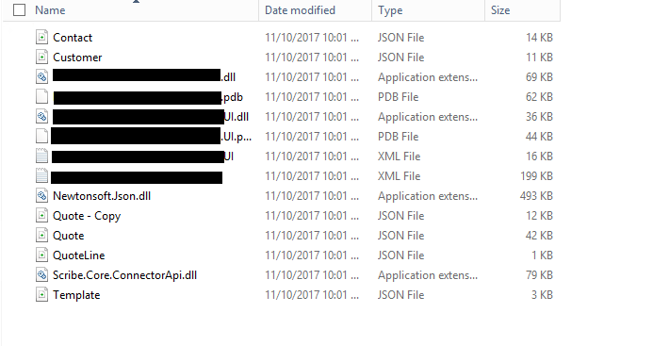Select the Quote file name

click(68, 236)
